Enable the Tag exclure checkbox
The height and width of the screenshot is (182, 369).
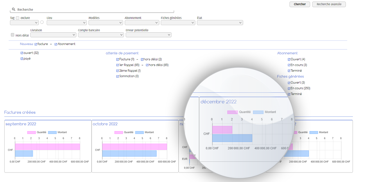[17, 18]
